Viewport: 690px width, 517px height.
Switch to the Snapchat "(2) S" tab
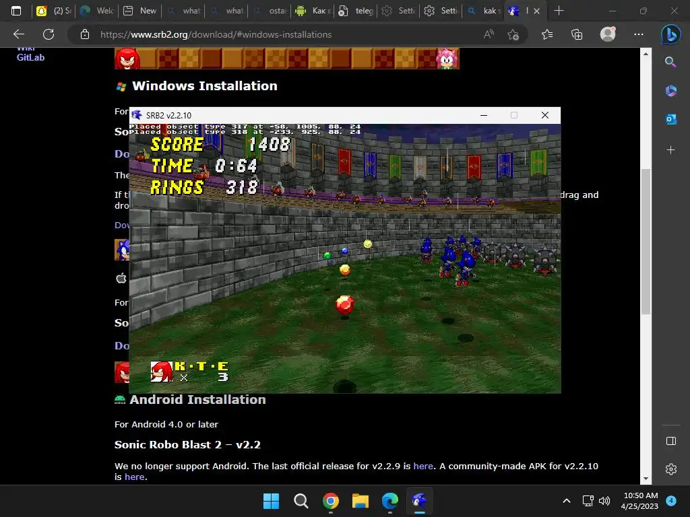54,11
